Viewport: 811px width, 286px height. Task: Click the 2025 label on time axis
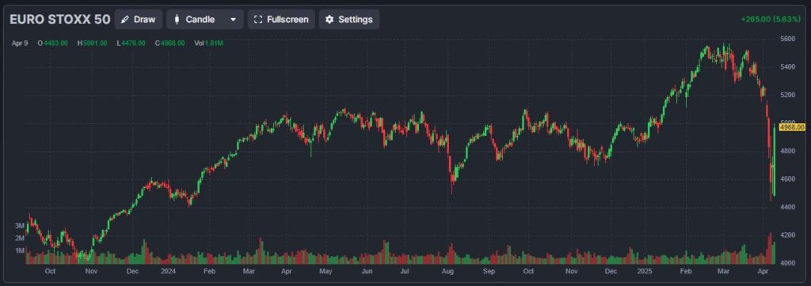(x=645, y=271)
